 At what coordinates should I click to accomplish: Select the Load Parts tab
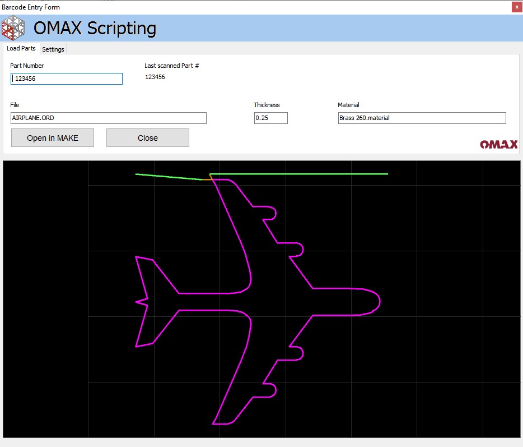point(21,48)
